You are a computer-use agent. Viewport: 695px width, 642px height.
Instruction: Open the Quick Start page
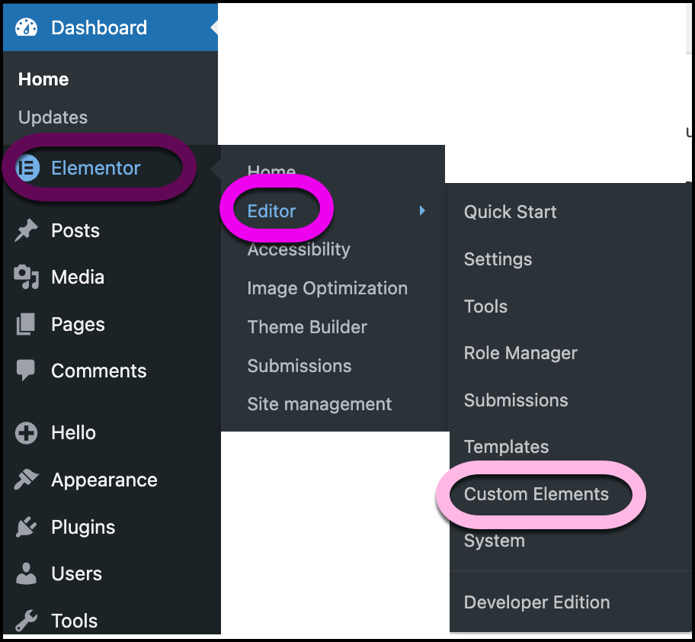510,212
